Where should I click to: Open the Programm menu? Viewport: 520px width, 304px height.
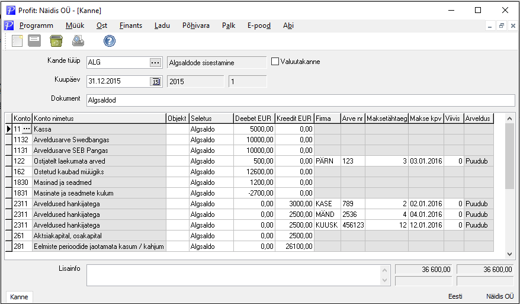coord(36,25)
